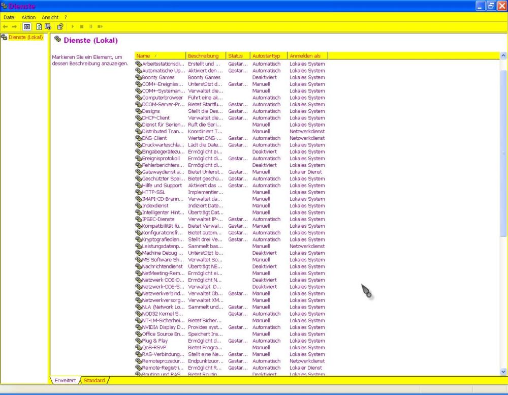Click the Help/Properties toolbar icon

60,26
